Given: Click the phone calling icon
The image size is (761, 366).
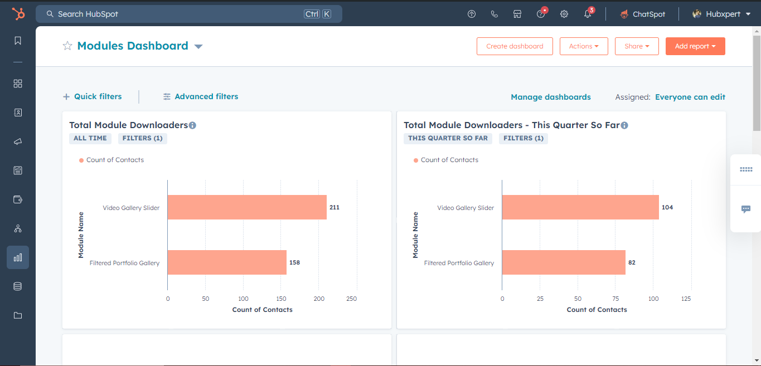Looking at the screenshot, I should pos(495,14).
